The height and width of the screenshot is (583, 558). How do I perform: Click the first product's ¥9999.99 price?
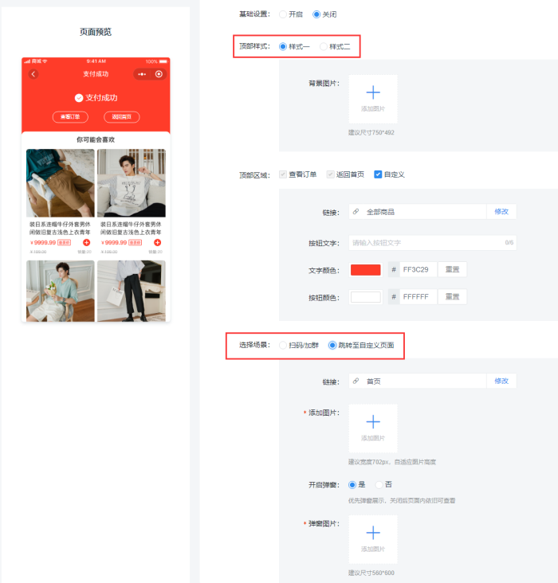pos(43,243)
